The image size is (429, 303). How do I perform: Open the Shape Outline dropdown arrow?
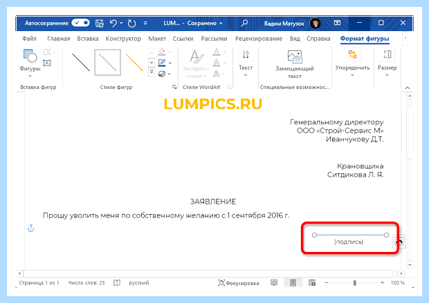coord(170,63)
